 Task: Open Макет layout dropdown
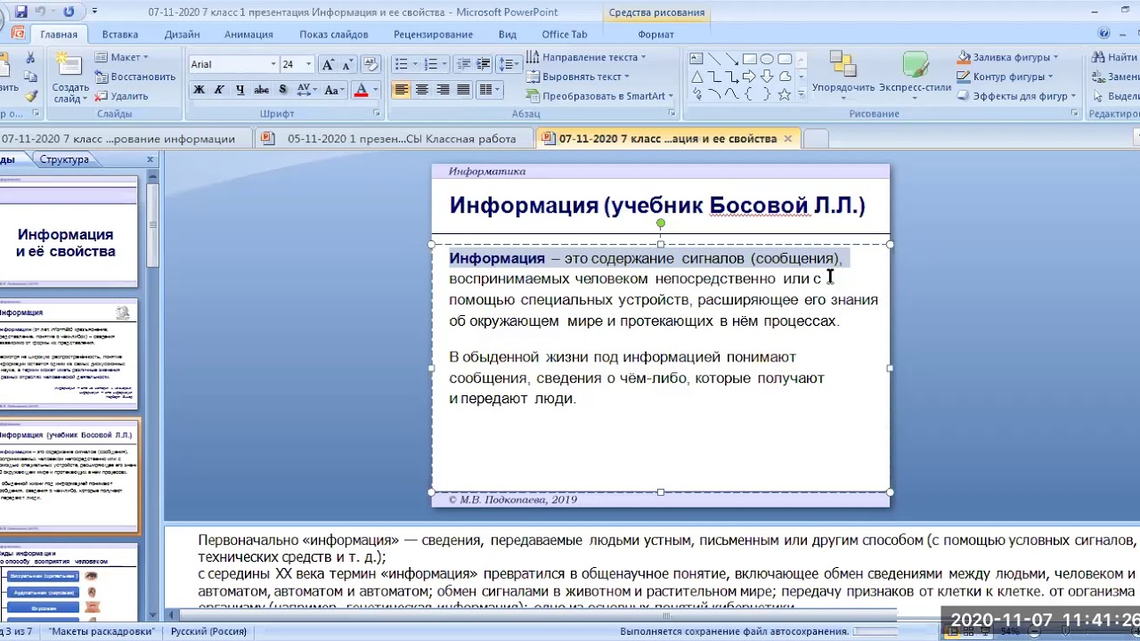click(123, 57)
